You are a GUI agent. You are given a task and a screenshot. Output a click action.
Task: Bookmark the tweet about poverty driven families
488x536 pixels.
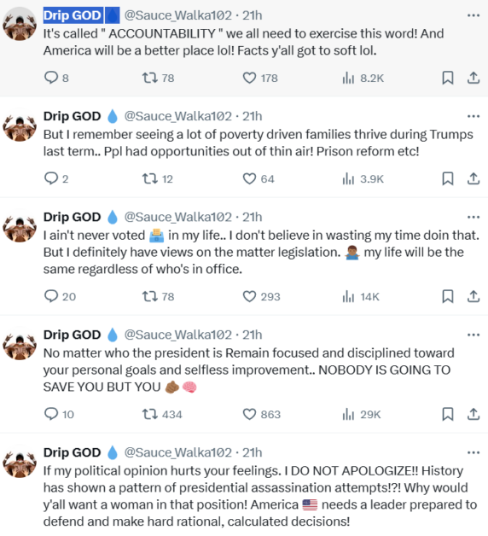tap(448, 178)
